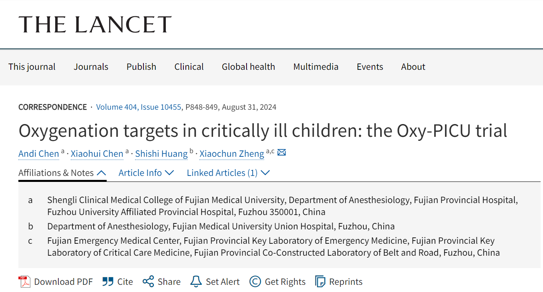
Task: Open the Publish menu
Action: pyautogui.click(x=141, y=67)
